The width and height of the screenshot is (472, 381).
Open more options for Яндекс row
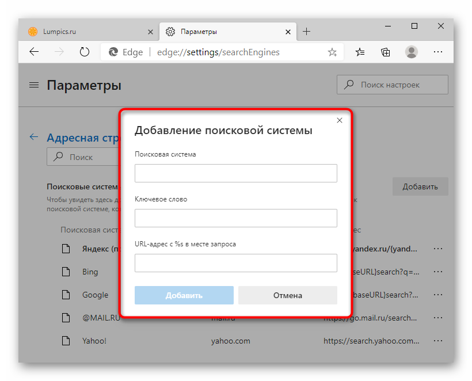438,249
